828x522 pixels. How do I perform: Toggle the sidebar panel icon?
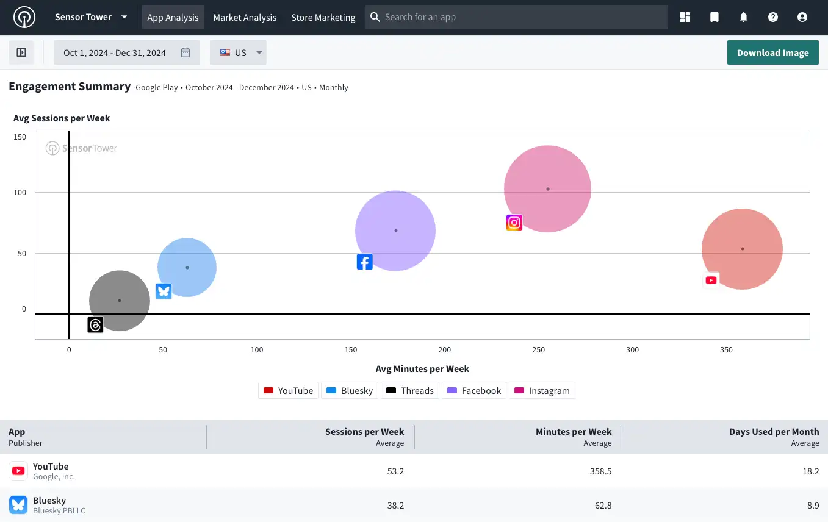[x=21, y=52]
